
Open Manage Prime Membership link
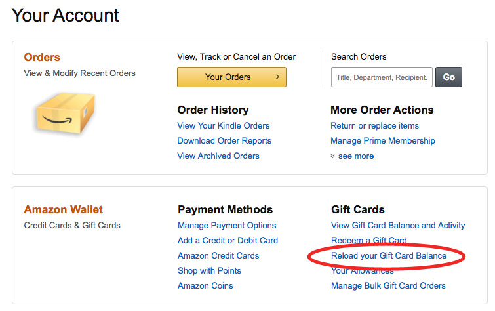383,141
